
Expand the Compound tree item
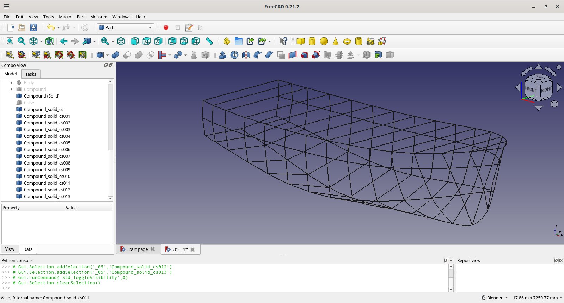click(12, 89)
